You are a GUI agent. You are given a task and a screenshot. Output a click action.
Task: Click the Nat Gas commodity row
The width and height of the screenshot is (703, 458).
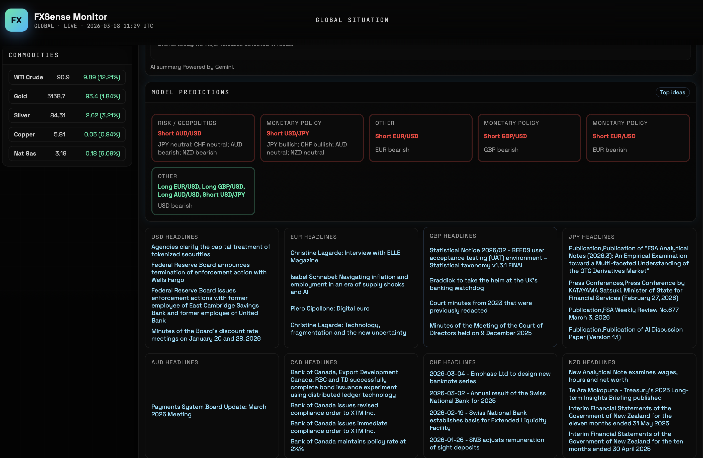coord(67,154)
